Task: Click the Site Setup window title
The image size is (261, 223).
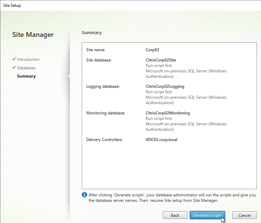Action: (12, 5)
